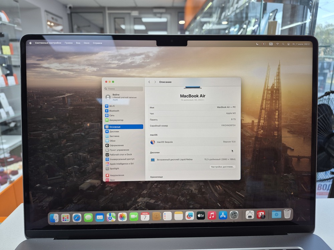334x250 pixels.
Task: Click the macOS Sequoia version row
Action: [x=193, y=142]
